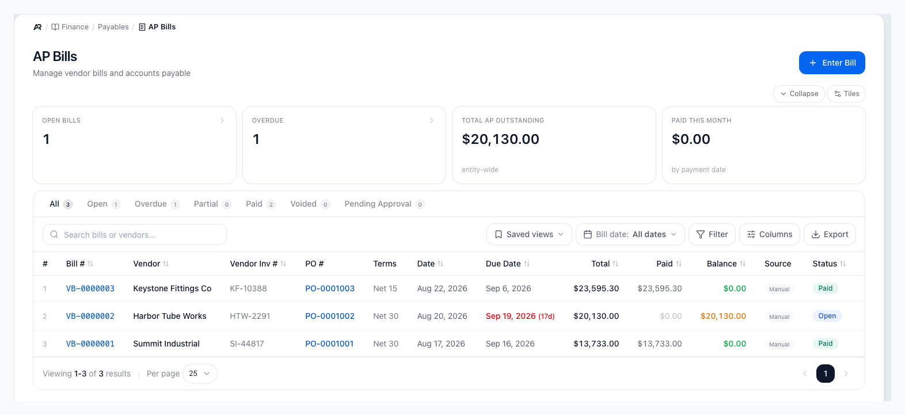Screen dimensions: 905x415
Task: Switch to the Pending Approval tab
Action: tap(385, 204)
